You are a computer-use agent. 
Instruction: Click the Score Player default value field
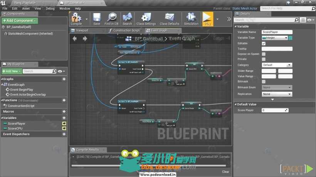click(x=275, y=110)
